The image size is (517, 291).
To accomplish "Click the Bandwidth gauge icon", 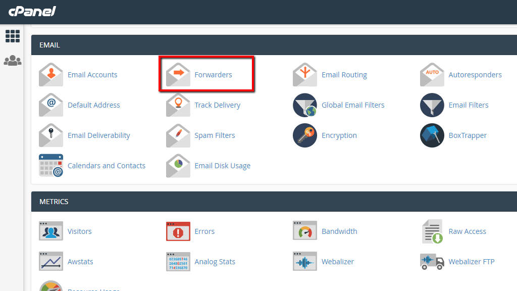I will (x=305, y=231).
